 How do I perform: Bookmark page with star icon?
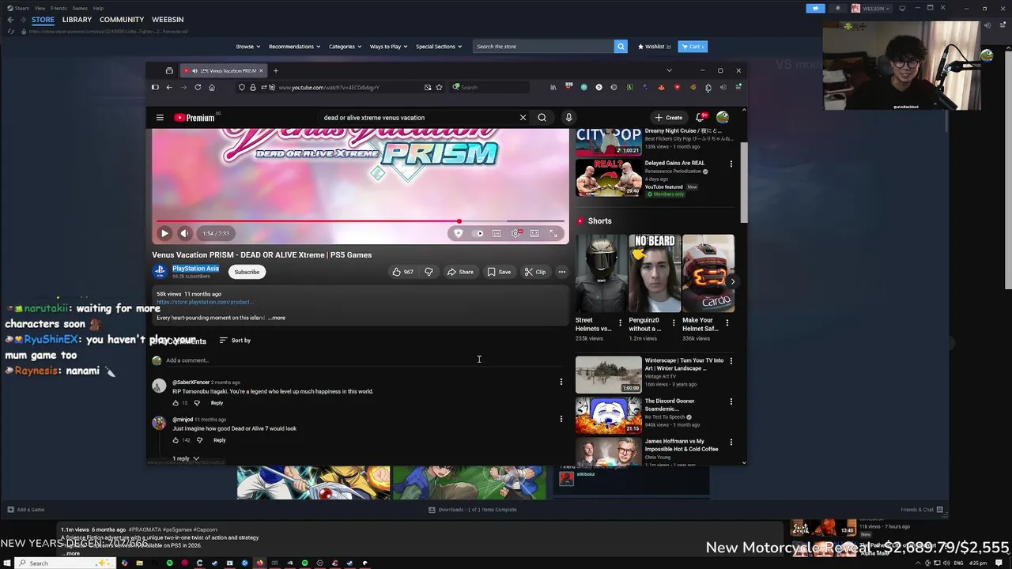(439, 87)
